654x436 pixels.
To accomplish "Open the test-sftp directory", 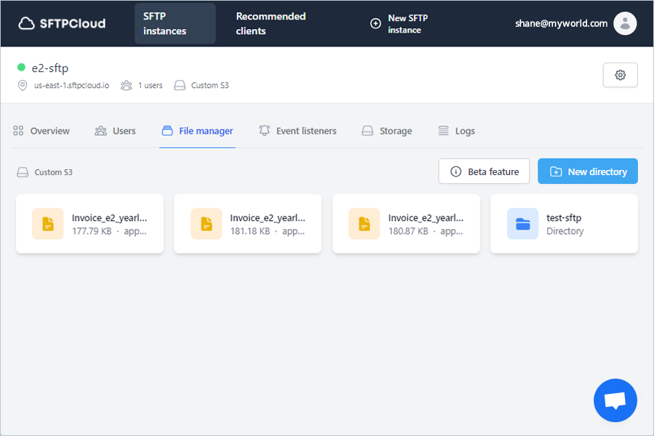I will tap(564, 224).
